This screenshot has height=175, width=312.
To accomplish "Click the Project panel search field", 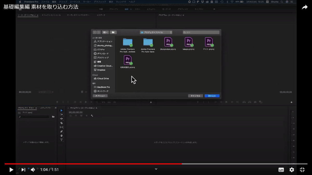I will [34, 117].
